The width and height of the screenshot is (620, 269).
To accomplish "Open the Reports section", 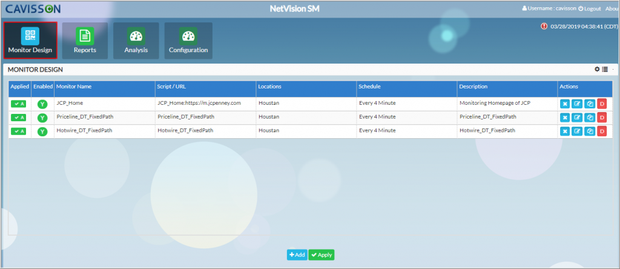I will tap(85, 41).
